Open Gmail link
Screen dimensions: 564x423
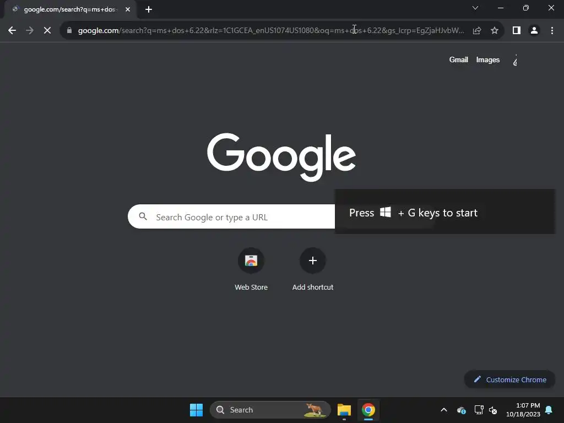pos(459,59)
